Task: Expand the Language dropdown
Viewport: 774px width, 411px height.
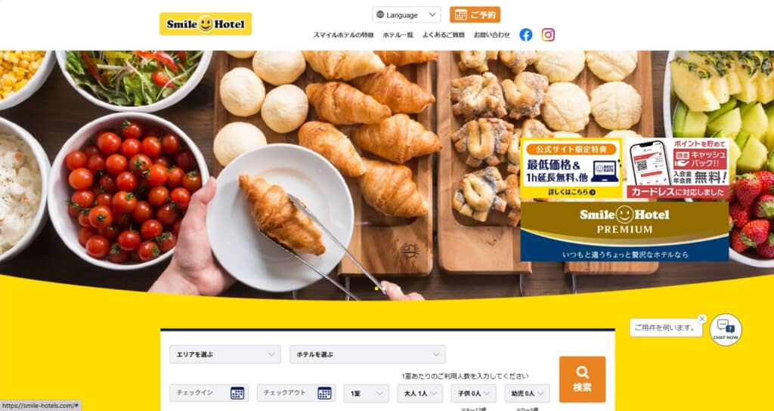Action: tap(407, 15)
